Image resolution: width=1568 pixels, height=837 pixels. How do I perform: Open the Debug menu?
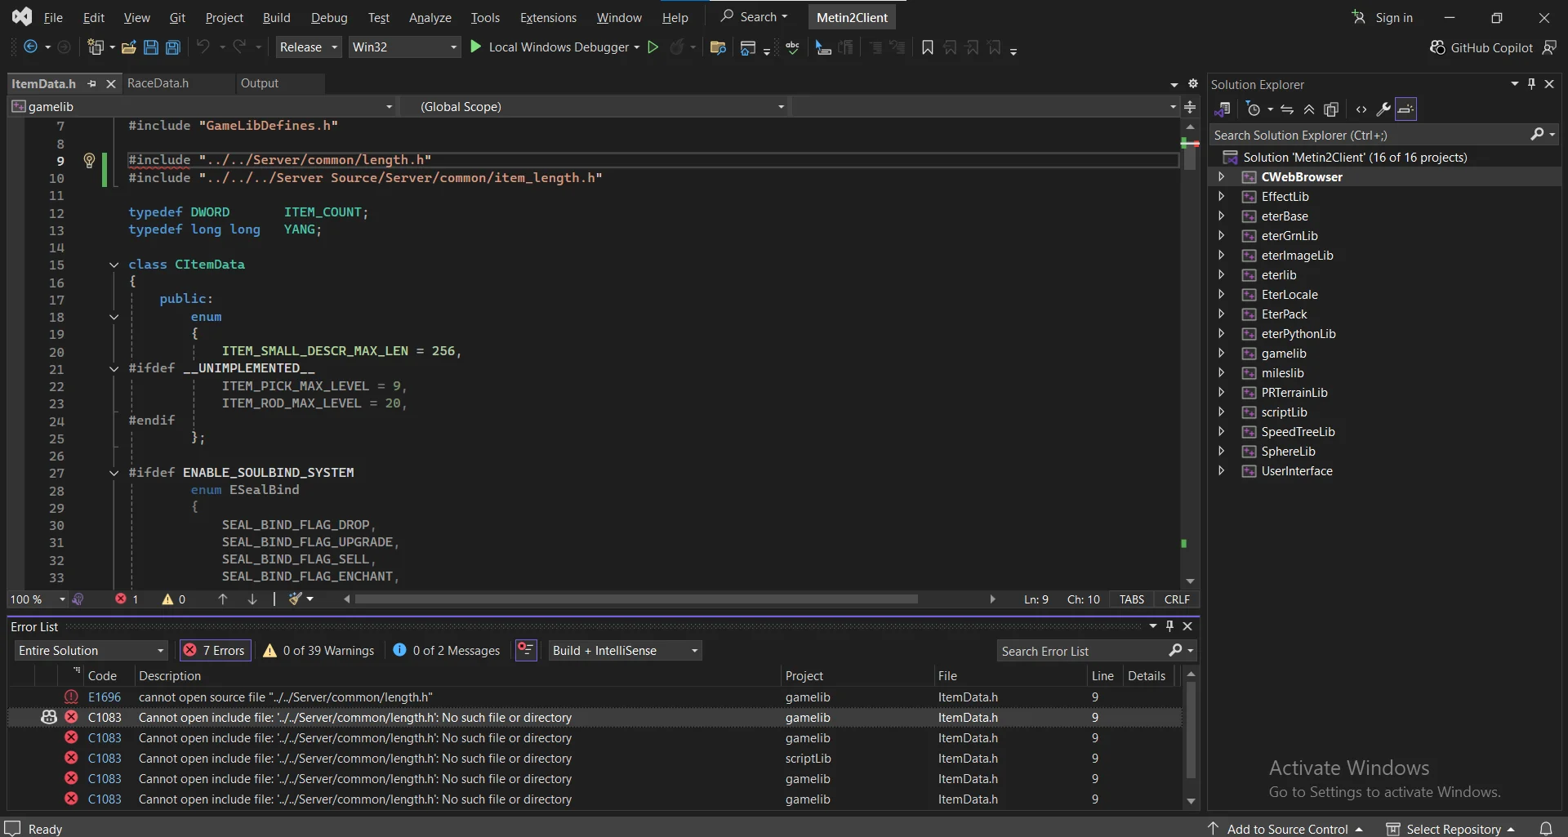point(329,17)
